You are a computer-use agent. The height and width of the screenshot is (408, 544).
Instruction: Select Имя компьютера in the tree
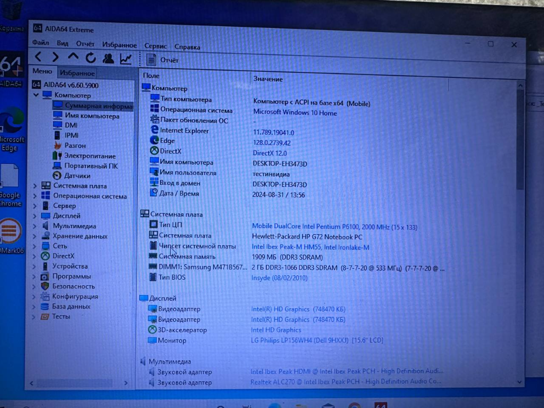coord(87,116)
